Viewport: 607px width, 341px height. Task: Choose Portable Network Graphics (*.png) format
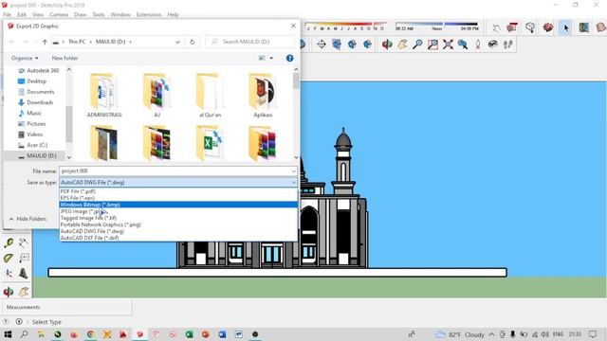click(178, 224)
